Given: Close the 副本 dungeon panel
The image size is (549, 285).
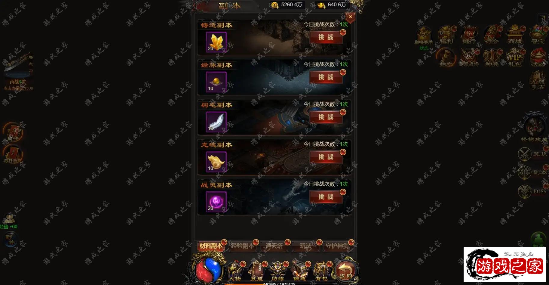Looking at the screenshot, I should tap(350, 17).
